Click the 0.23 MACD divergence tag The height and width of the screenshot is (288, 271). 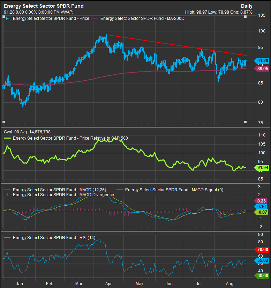[x=261, y=201]
